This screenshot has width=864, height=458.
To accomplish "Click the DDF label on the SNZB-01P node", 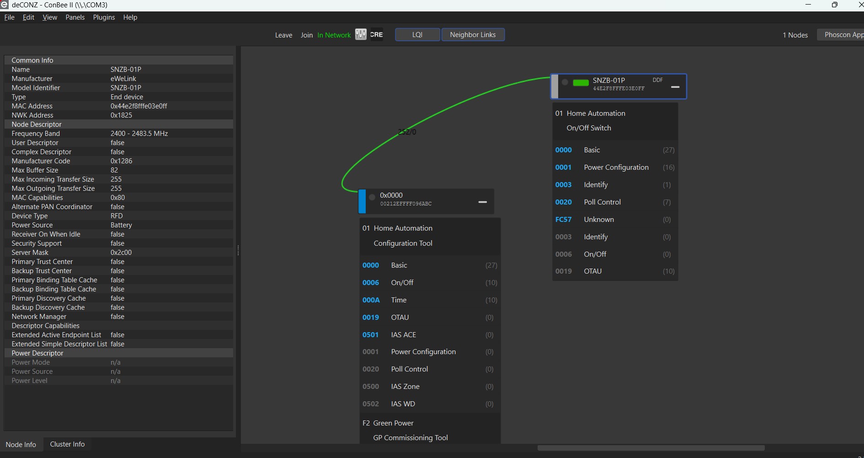I will click(657, 80).
